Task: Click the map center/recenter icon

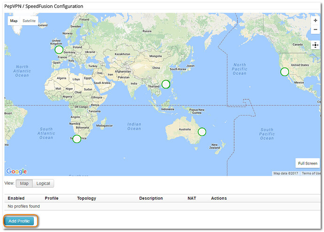Action: [x=315, y=45]
